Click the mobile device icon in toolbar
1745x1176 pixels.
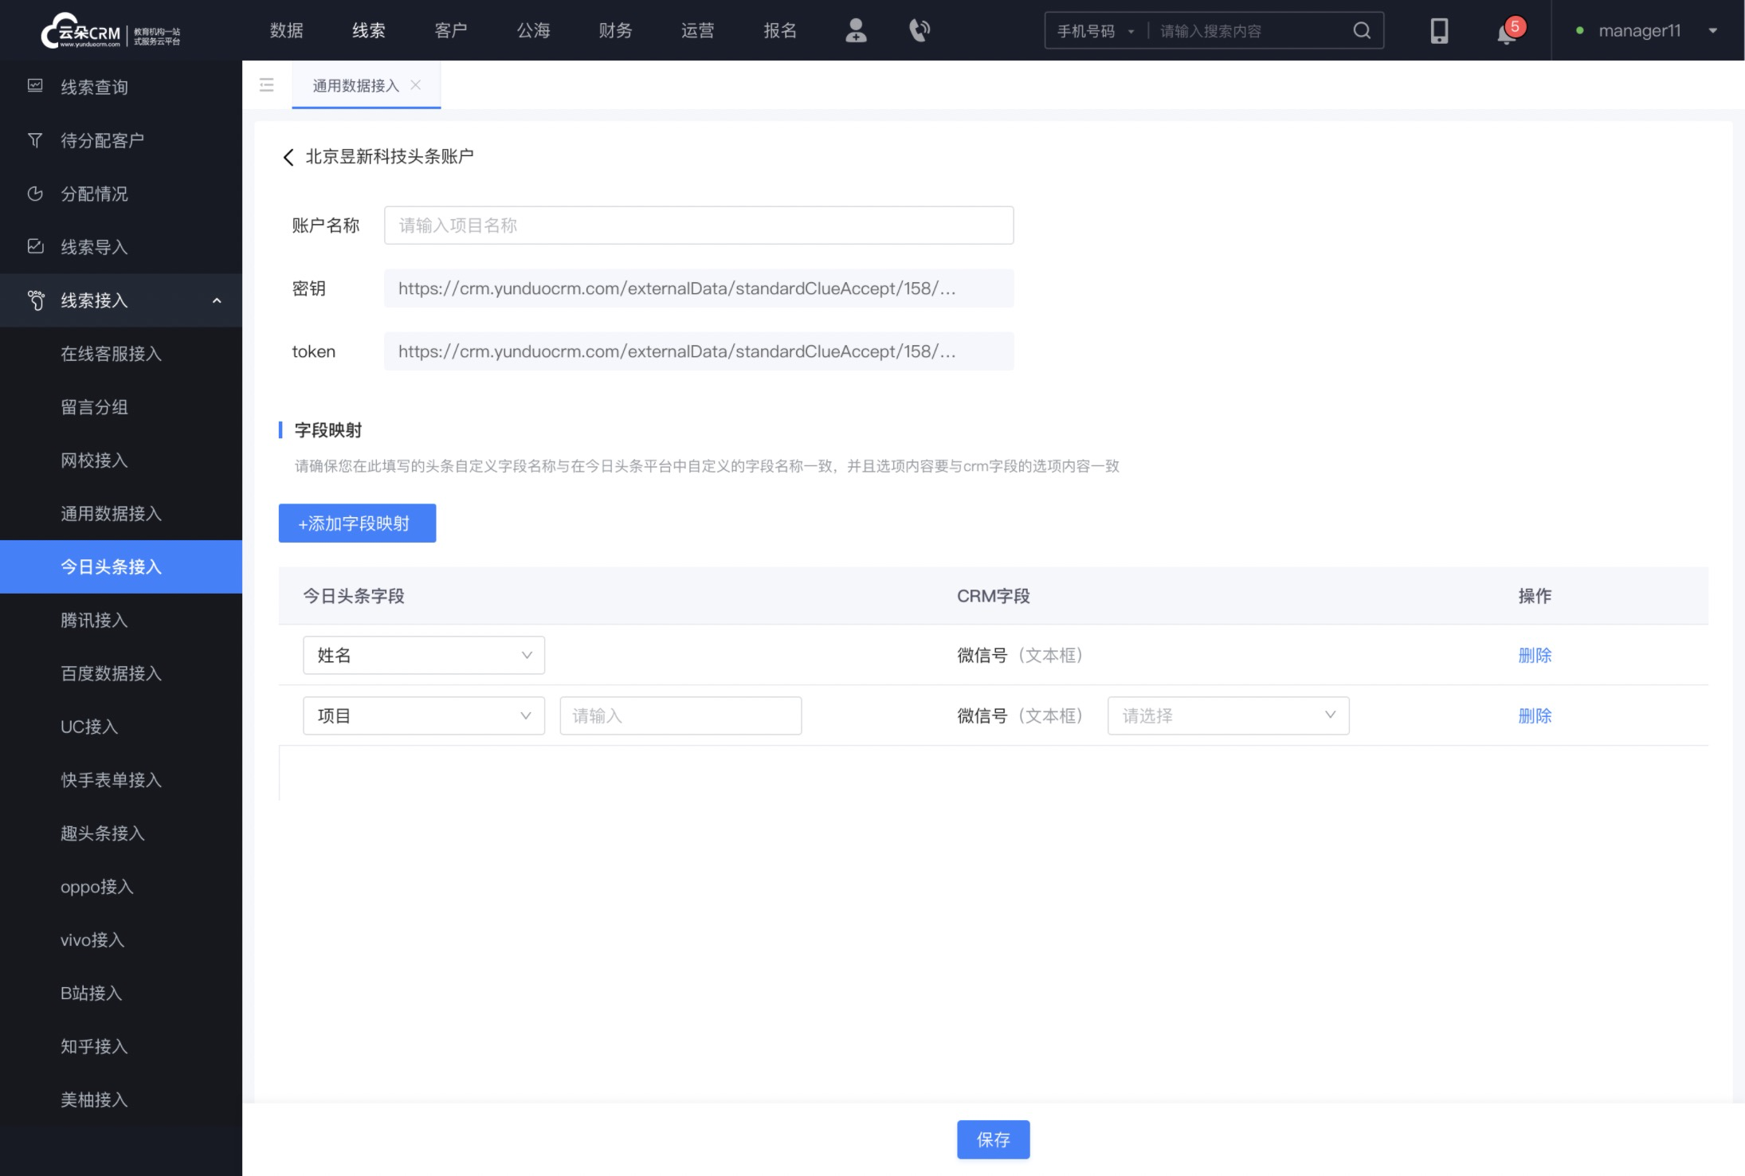[1441, 29]
